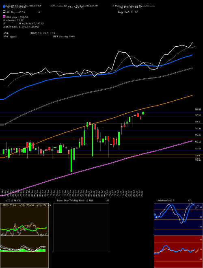Click the 'ADX & MACD' panel title
The width and height of the screenshot is (203, 268).
pyautogui.click(x=13, y=201)
